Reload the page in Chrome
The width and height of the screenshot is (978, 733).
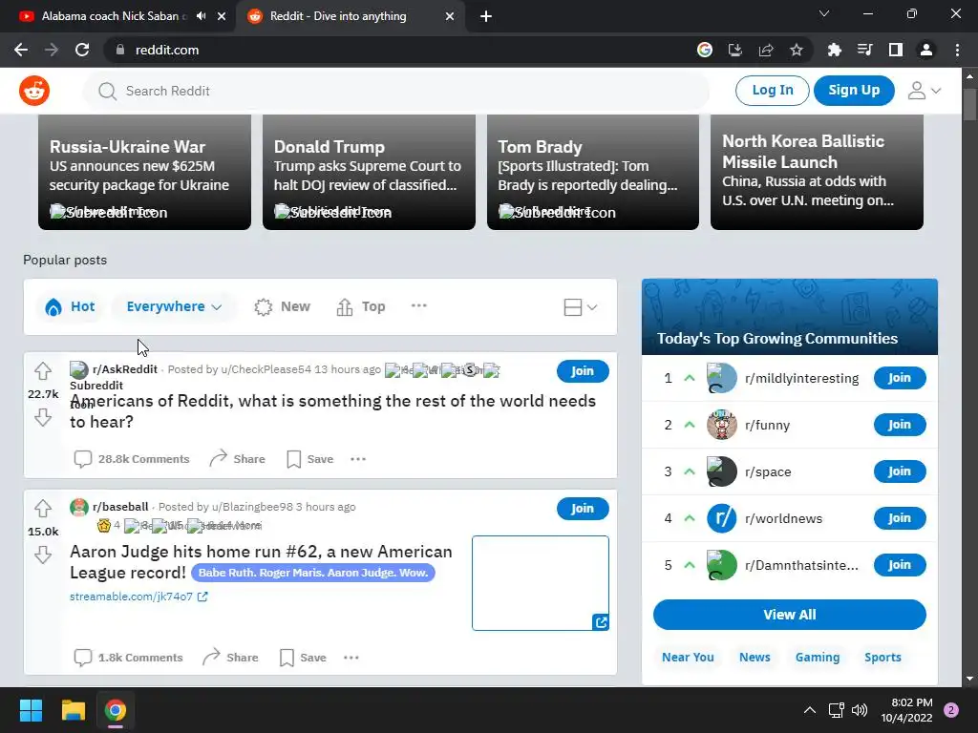pos(82,50)
